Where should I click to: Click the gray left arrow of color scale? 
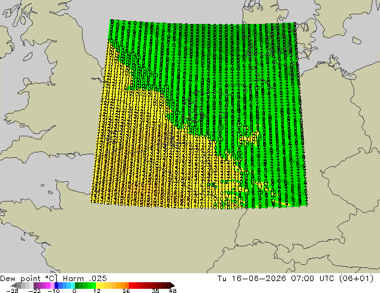[x=13, y=285]
